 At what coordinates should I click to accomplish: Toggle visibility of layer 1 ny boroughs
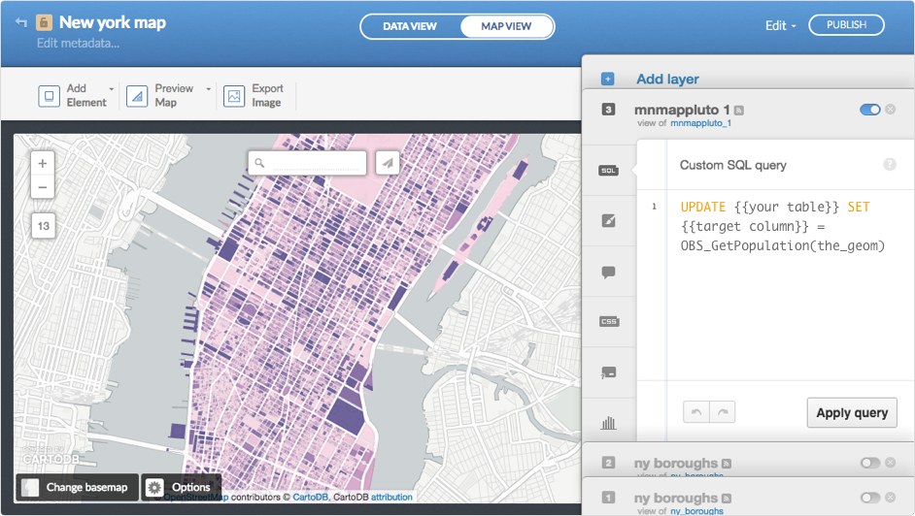[870, 498]
